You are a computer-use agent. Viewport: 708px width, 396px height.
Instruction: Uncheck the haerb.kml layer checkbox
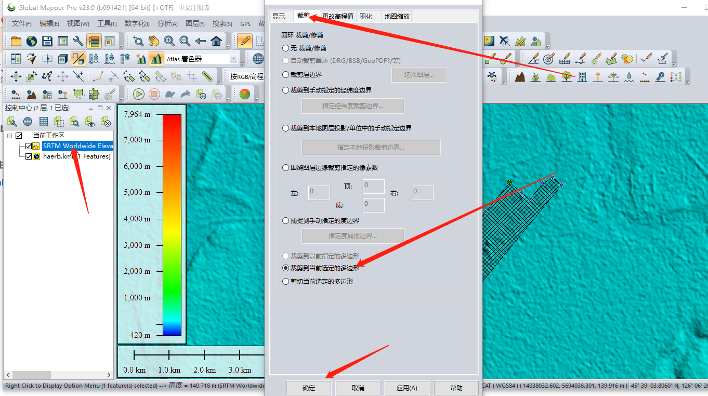(29, 156)
